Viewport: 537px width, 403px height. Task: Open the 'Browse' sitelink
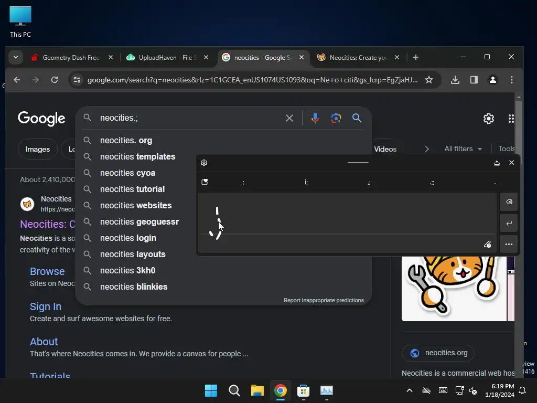coord(47,271)
